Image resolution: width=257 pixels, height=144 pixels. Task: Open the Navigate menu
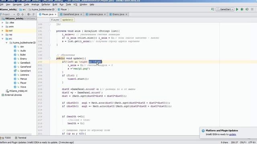[x=17, y=4]
